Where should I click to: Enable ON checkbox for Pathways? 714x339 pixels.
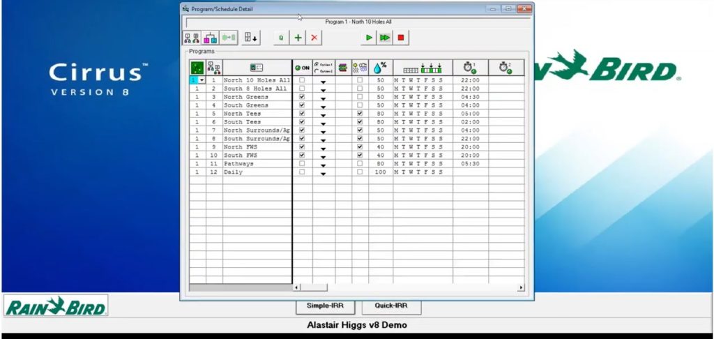click(302, 164)
